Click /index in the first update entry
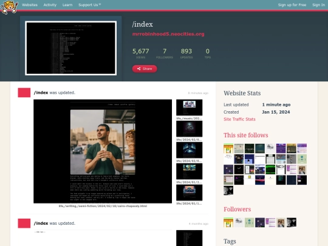This screenshot has width=328, height=246. point(41,92)
